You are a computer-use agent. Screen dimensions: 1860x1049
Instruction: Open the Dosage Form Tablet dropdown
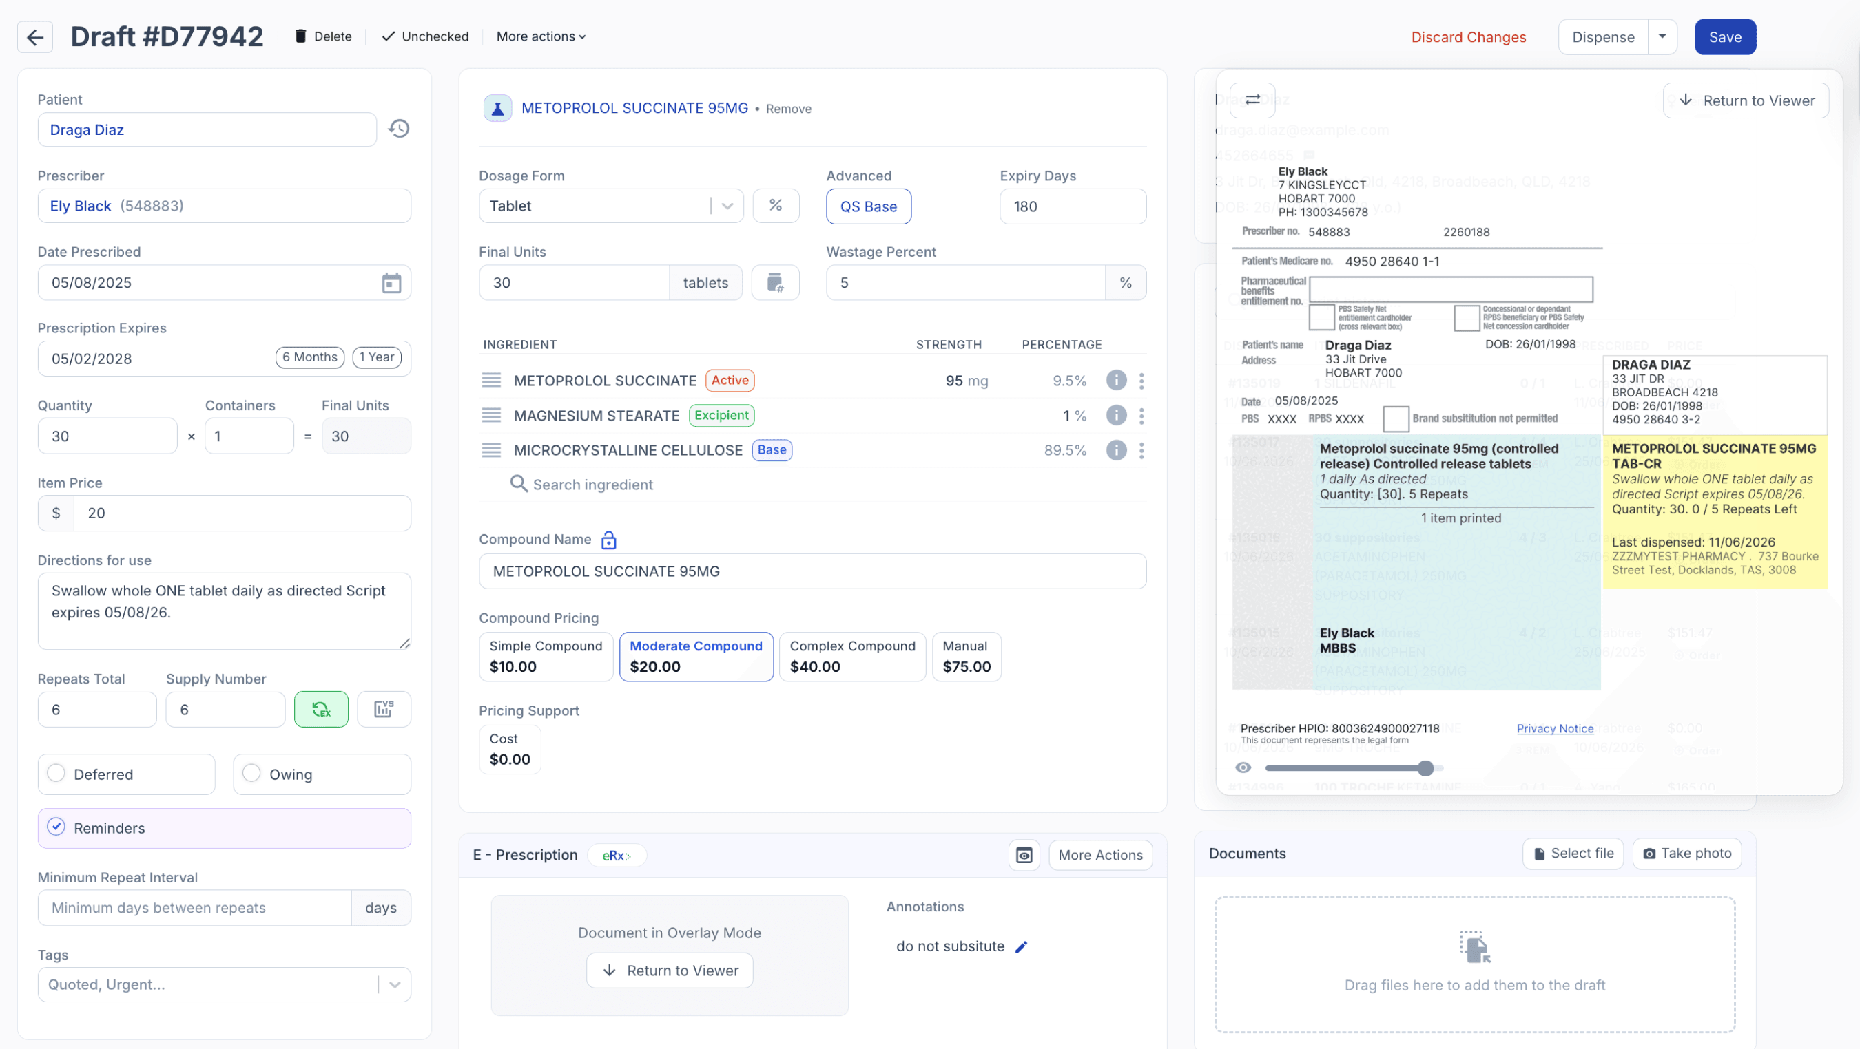(x=611, y=206)
